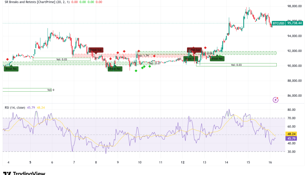The height and width of the screenshot is (175, 307).
Task: Click the date 12 label on time axis
Action: tap(183, 162)
